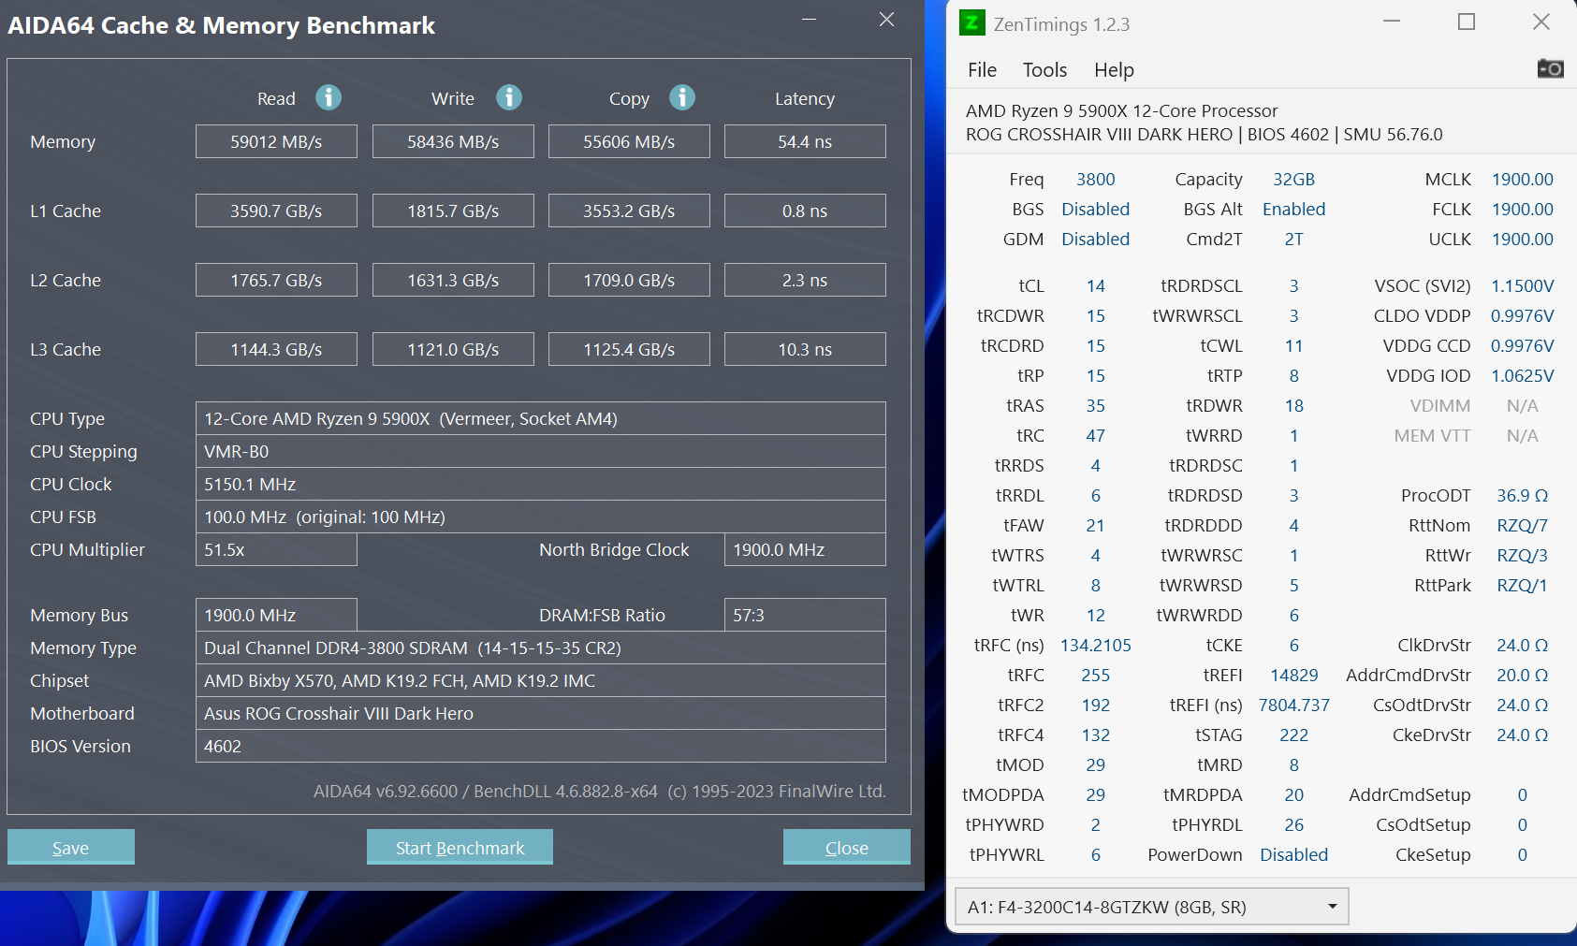This screenshot has width=1577, height=946.
Task: Click the AMD Ryzen 9 5900X processor name
Action: [1121, 110]
